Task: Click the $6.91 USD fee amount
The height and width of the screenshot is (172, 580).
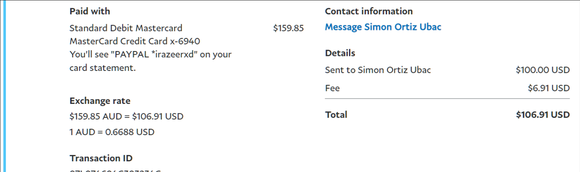Action: coord(548,88)
